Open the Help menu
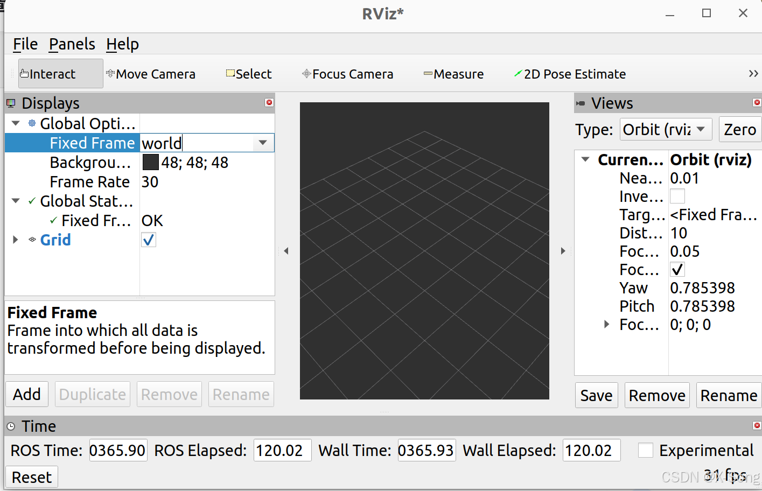This screenshot has height=491, width=762. pos(122,44)
